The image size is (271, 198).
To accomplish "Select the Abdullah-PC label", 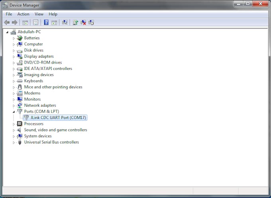I will (x=29, y=32).
